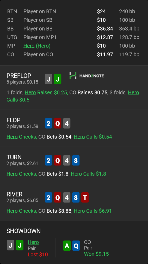Click first Hero link in turn action
This screenshot has width=148, height=264.
pyautogui.click(x=12, y=174)
